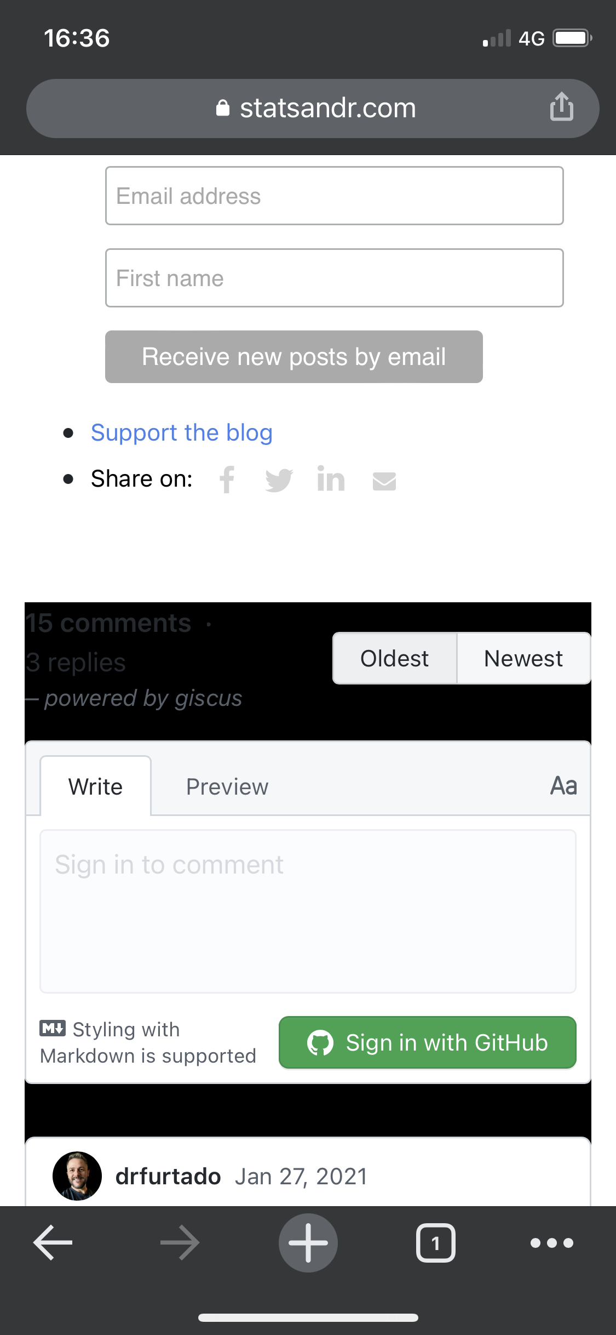Click the Markdown styling icon

pos(53,1029)
